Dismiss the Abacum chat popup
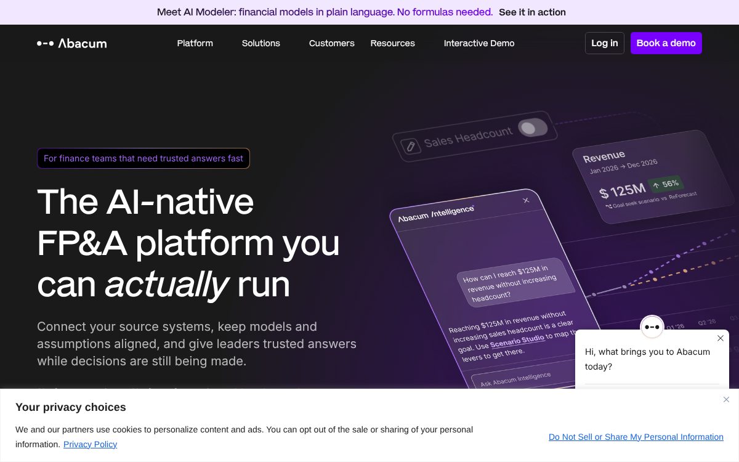 pos(721,338)
